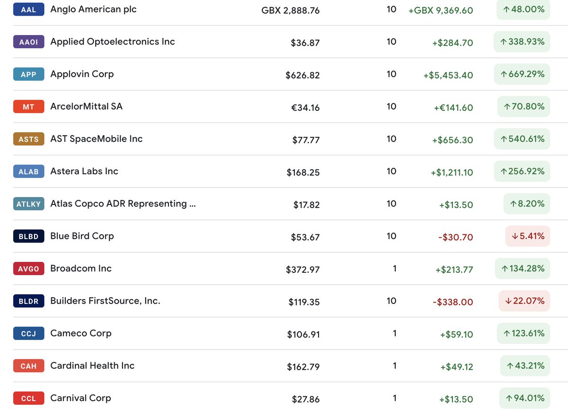Open the ASTS ticker badge
The height and width of the screenshot is (412, 568).
pos(28,139)
